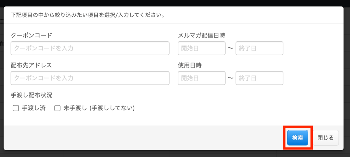Click the 使用日時 開始日 date field
Image resolution: width=350 pixels, height=157 pixels.
tap(201, 78)
